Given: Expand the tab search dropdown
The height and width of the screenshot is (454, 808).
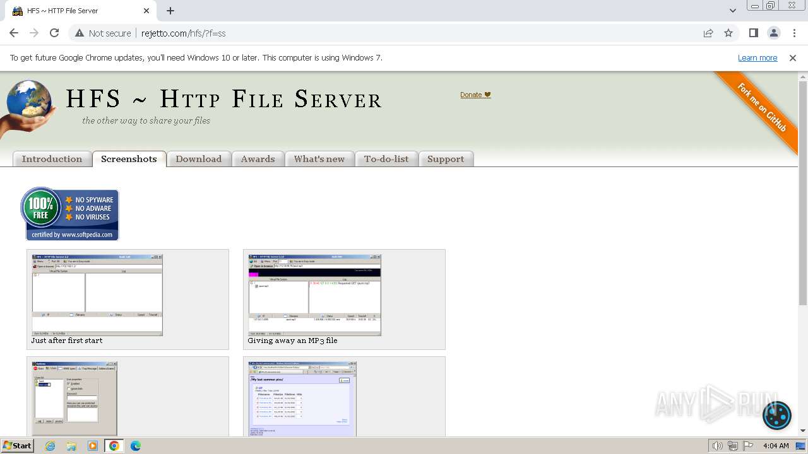Looking at the screenshot, I should coord(732,11).
